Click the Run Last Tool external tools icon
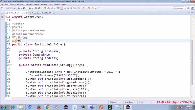The width and height of the screenshot is (195, 110). tap(30, 8)
